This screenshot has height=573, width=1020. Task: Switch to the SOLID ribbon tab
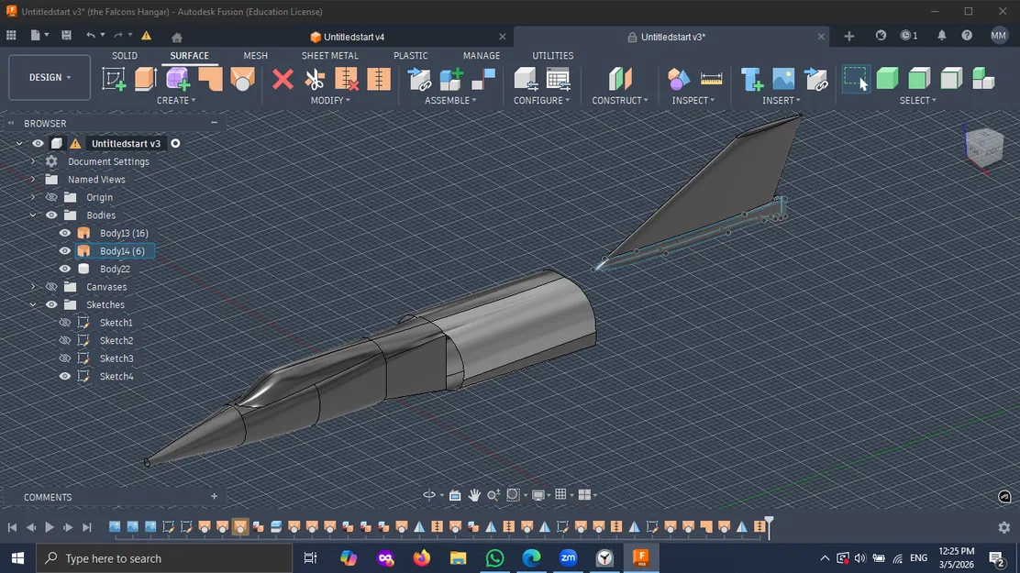pyautogui.click(x=124, y=55)
